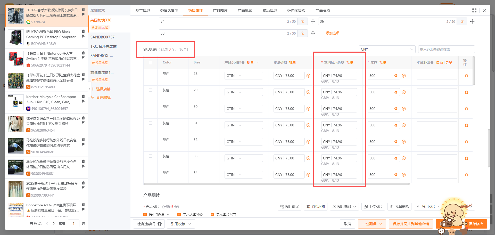The width and height of the screenshot is (495, 235).
Task: Open GTIN dropdown in row size 28
Action: coord(234,76)
